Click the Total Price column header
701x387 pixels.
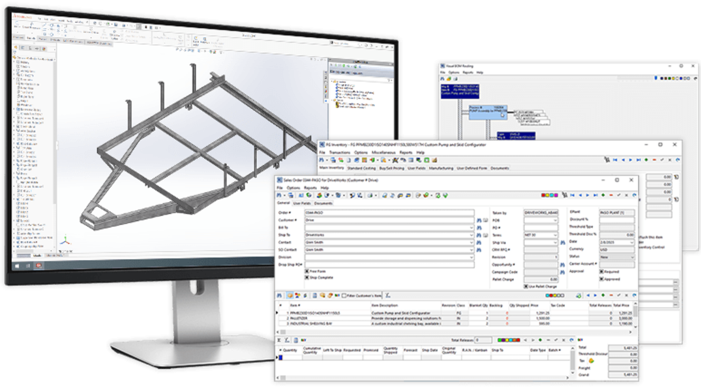click(621, 305)
